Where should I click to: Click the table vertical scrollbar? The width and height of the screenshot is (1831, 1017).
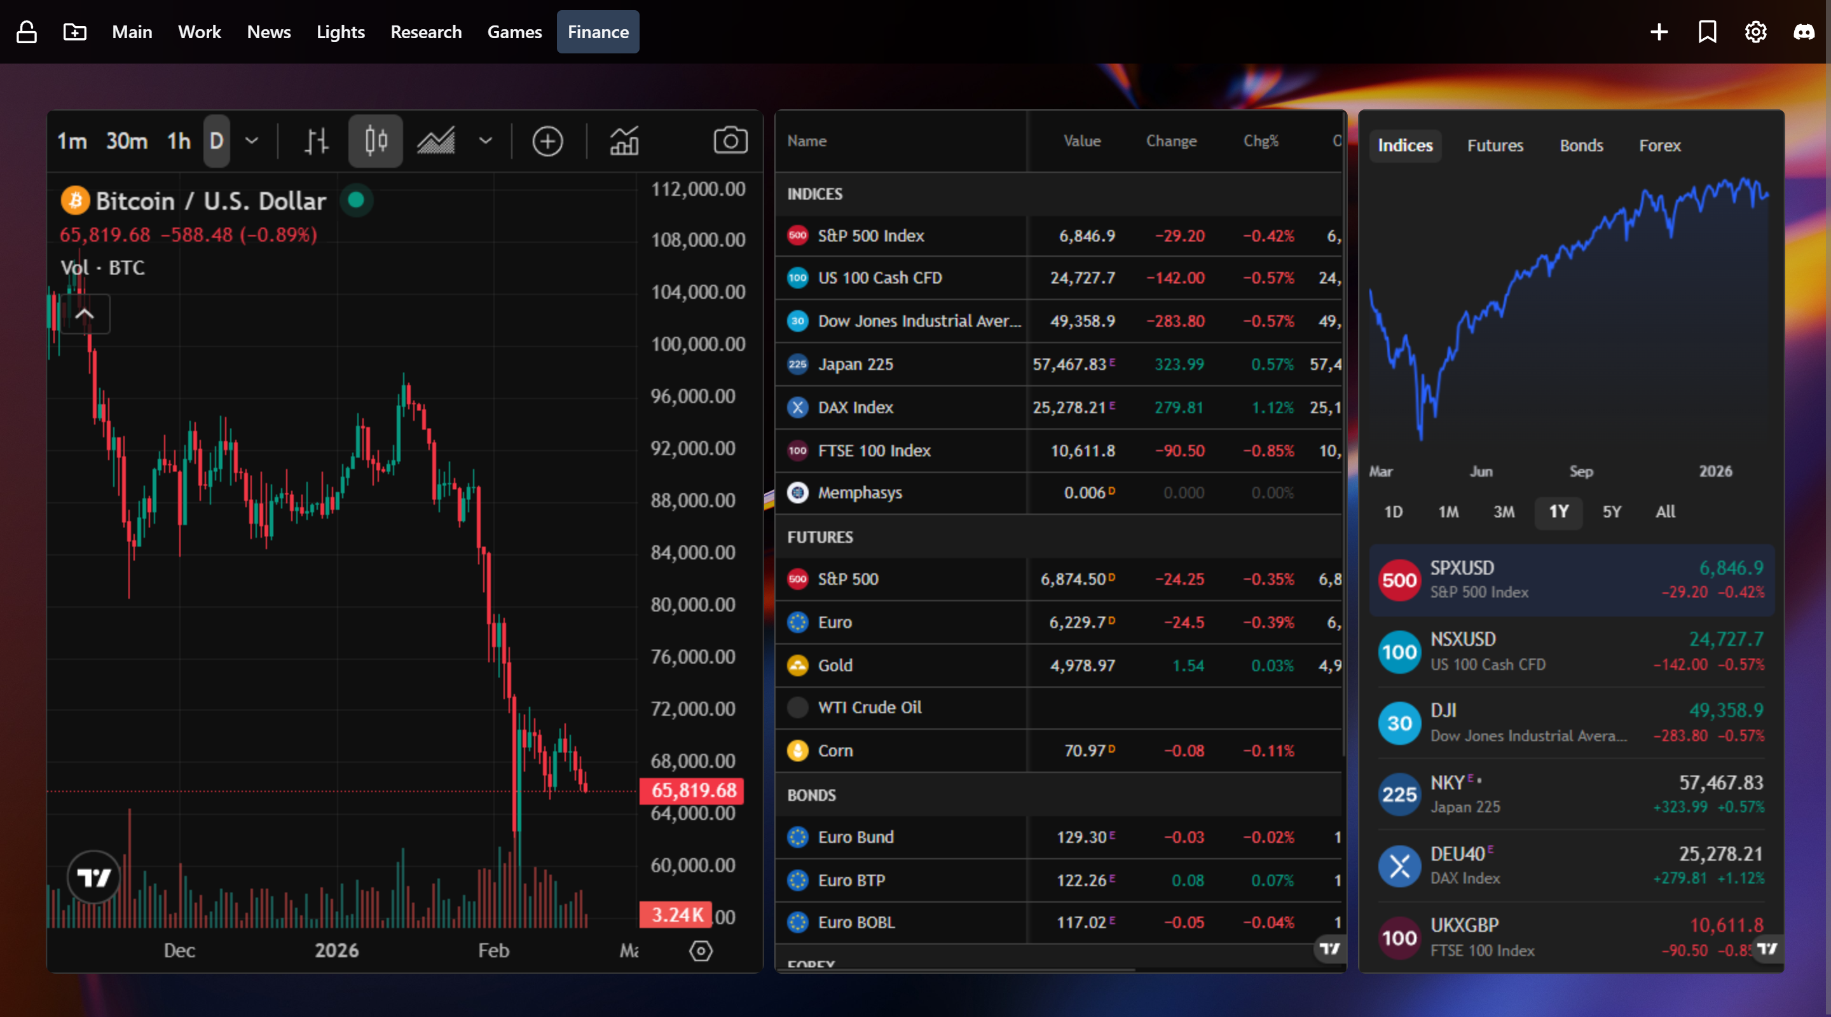(x=1344, y=435)
